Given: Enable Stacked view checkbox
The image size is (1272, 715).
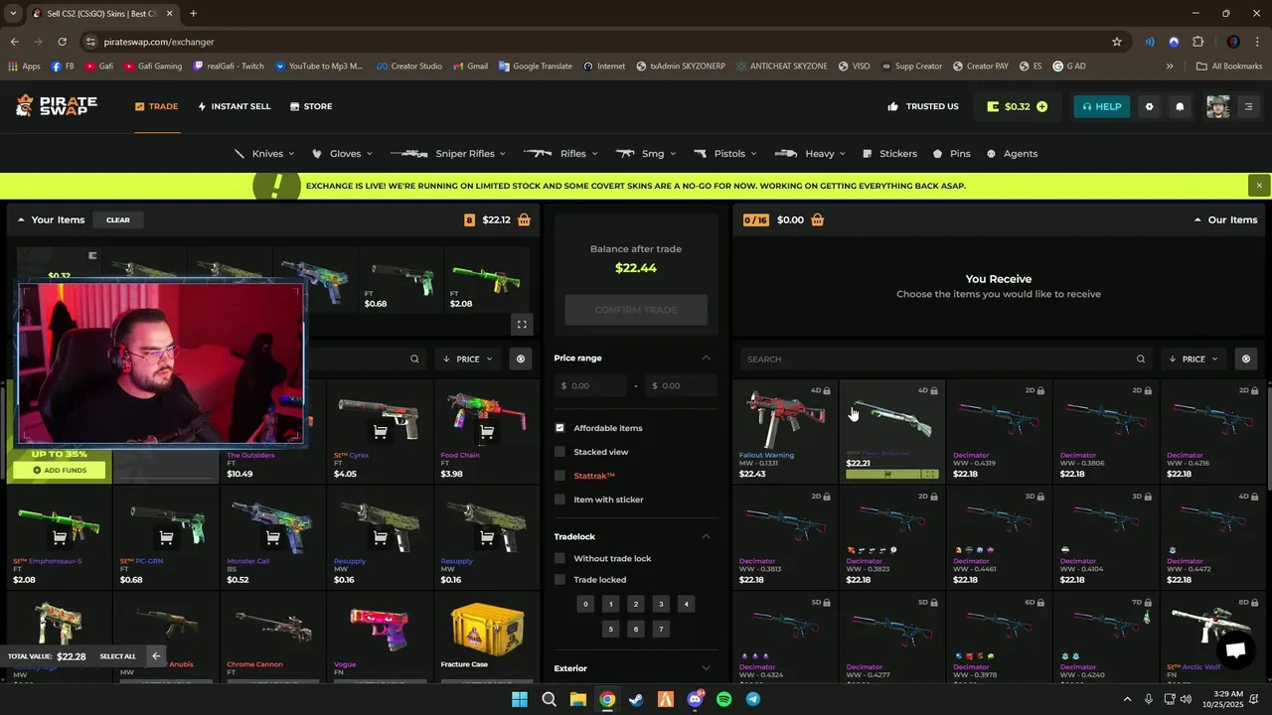Looking at the screenshot, I should [559, 452].
